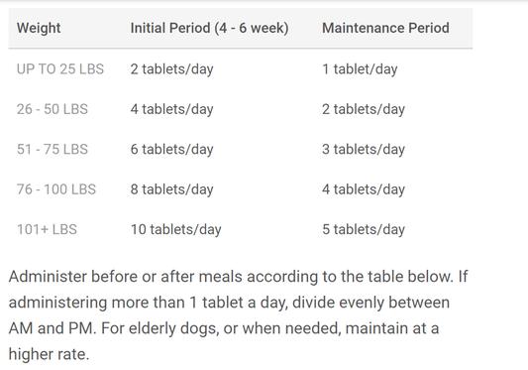The image size is (528, 370).
Task: Click the 8 tablets/day initial period cell
Action: [x=171, y=189]
